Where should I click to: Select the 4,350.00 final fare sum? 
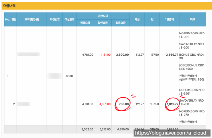tap(123, 129)
